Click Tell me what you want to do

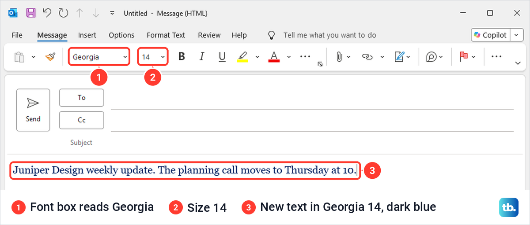point(330,35)
